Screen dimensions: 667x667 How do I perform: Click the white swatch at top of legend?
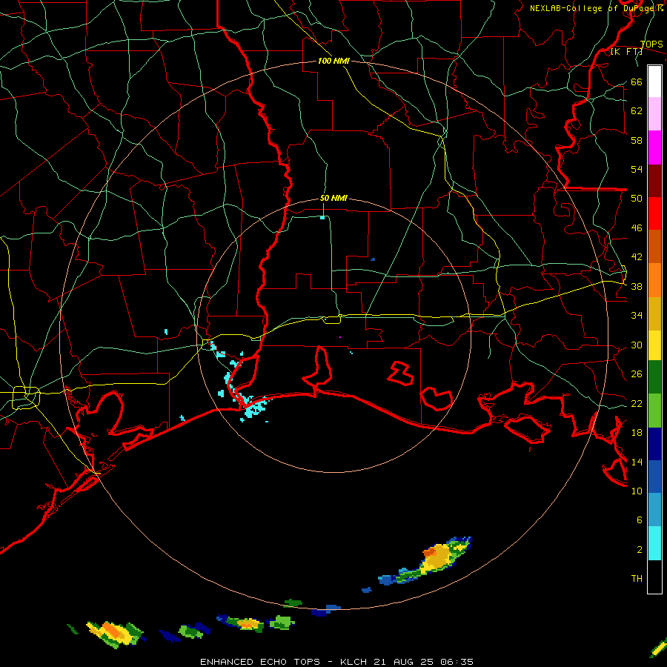(x=654, y=82)
